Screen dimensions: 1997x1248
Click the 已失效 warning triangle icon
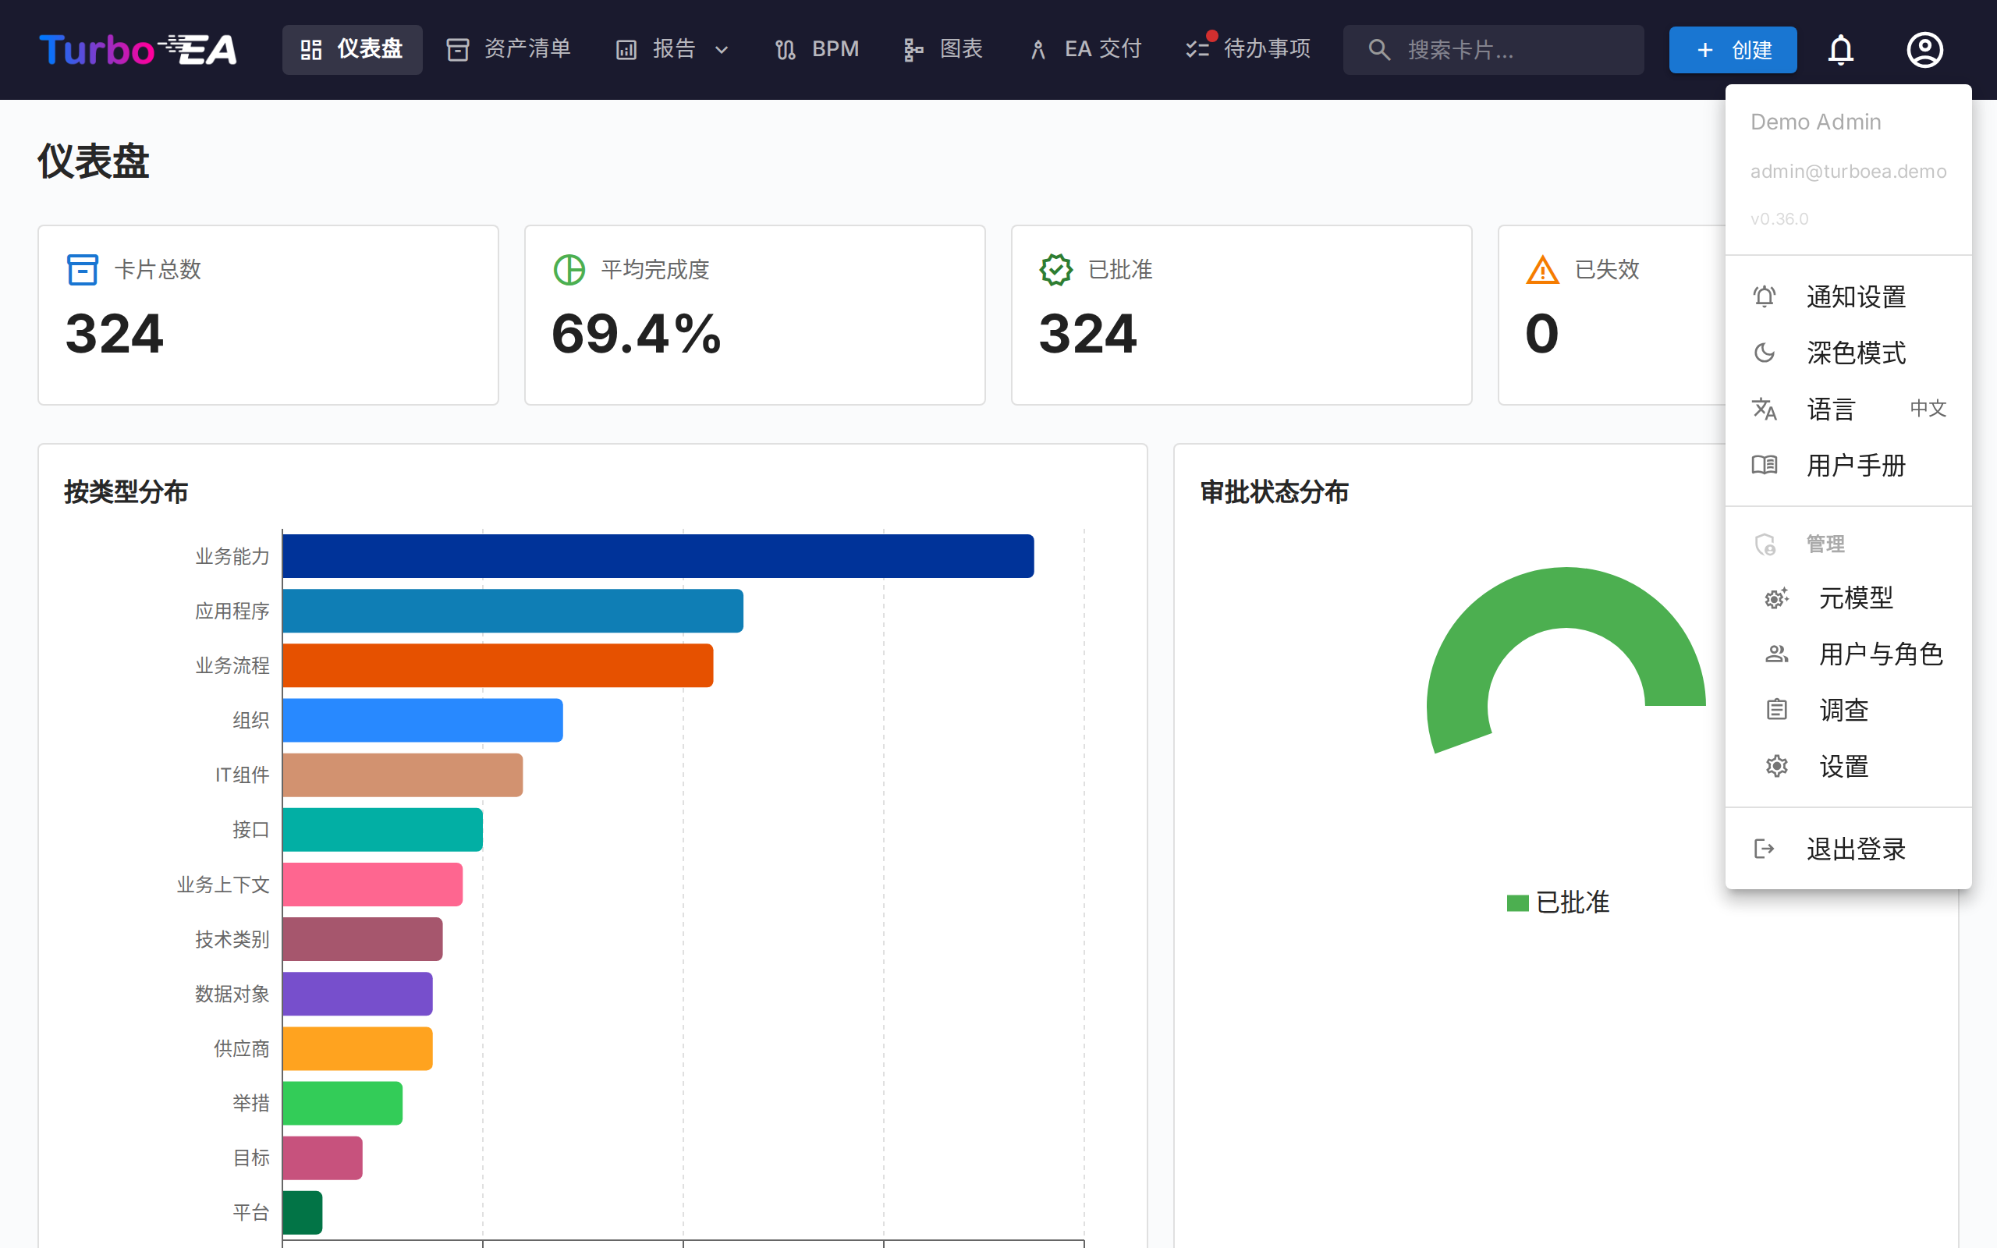[x=1542, y=270]
